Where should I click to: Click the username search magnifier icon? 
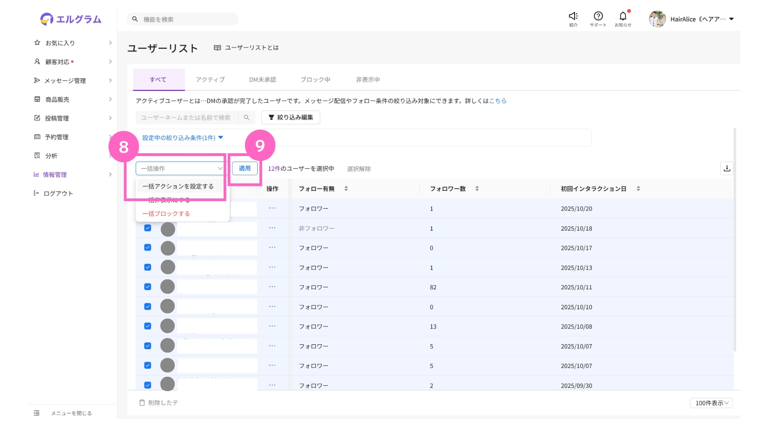pos(247,117)
